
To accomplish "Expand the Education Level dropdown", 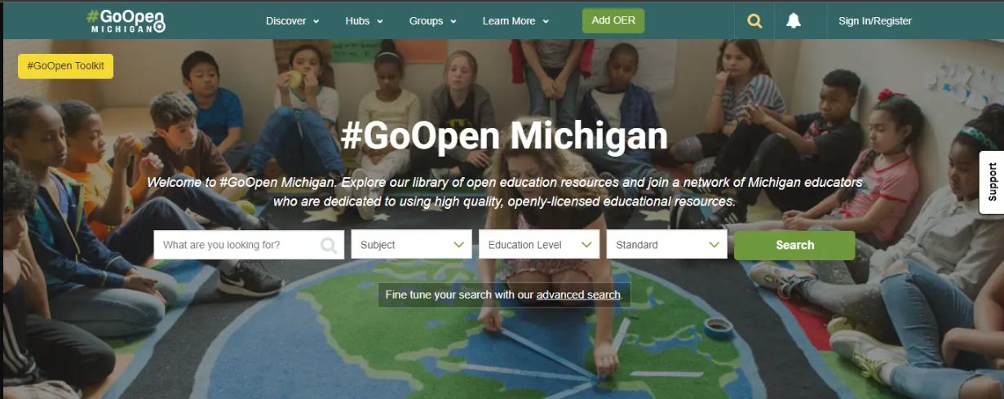I will pyautogui.click(x=539, y=245).
